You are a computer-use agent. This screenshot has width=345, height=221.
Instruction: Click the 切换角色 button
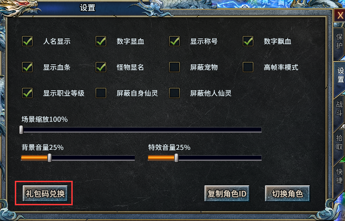288,194
